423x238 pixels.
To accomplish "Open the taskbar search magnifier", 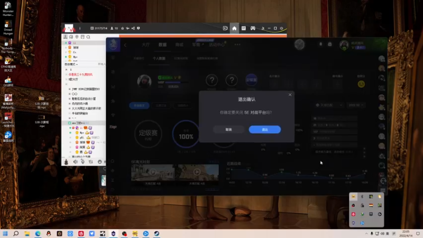I will 16,233.
